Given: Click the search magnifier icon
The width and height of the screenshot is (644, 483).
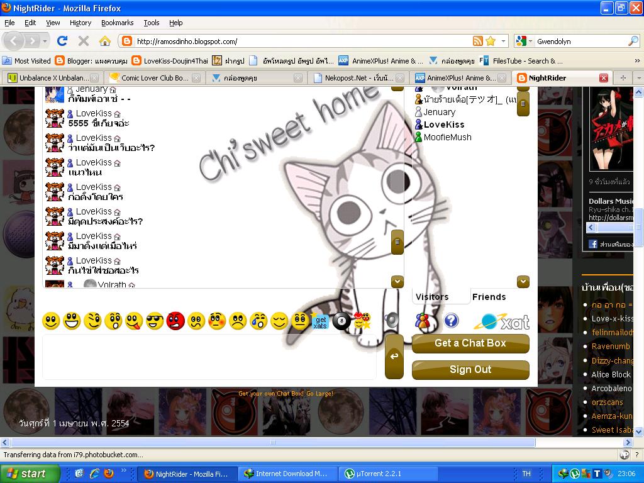Looking at the screenshot, I should [x=633, y=41].
